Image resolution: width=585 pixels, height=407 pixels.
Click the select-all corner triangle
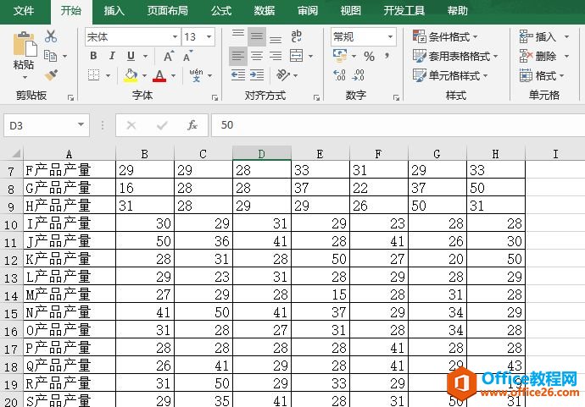tap(16, 153)
